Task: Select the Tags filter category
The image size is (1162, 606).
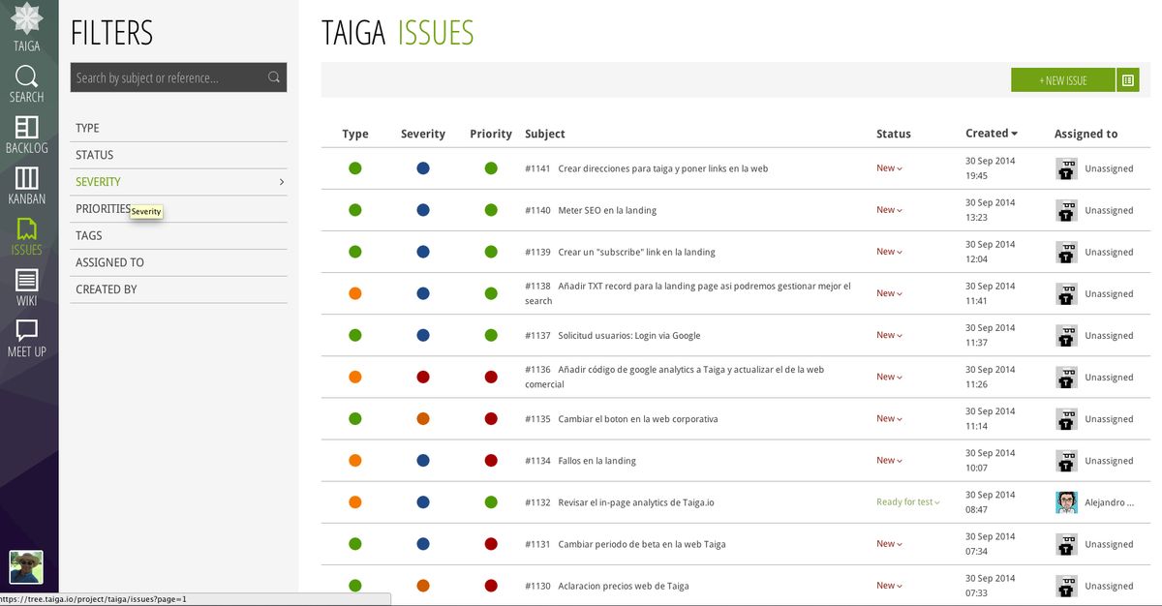Action: click(x=89, y=235)
